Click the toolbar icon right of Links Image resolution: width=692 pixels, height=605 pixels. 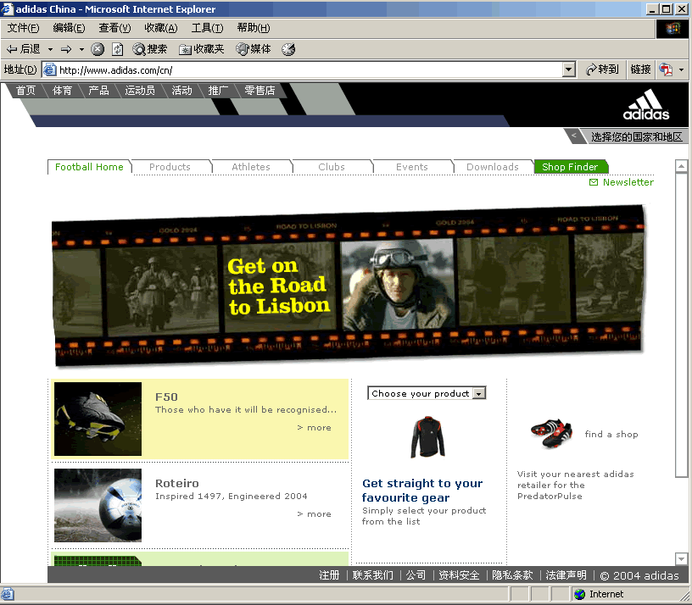point(666,69)
